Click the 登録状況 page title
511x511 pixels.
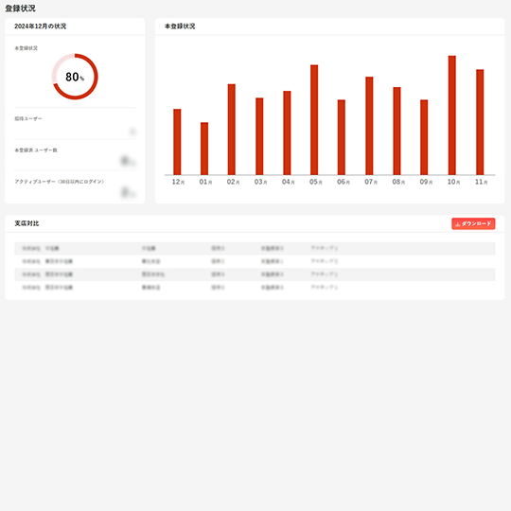pos(20,9)
